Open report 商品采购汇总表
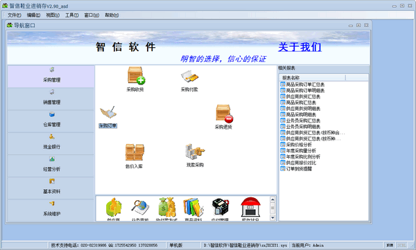Viewport: 416px width, 250px height. point(298,102)
